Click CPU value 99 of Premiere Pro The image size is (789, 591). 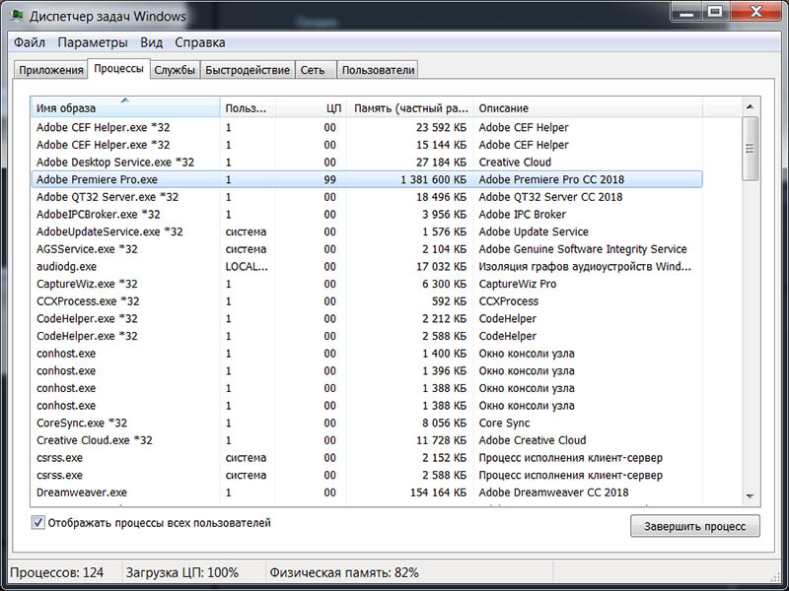click(x=329, y=179)
